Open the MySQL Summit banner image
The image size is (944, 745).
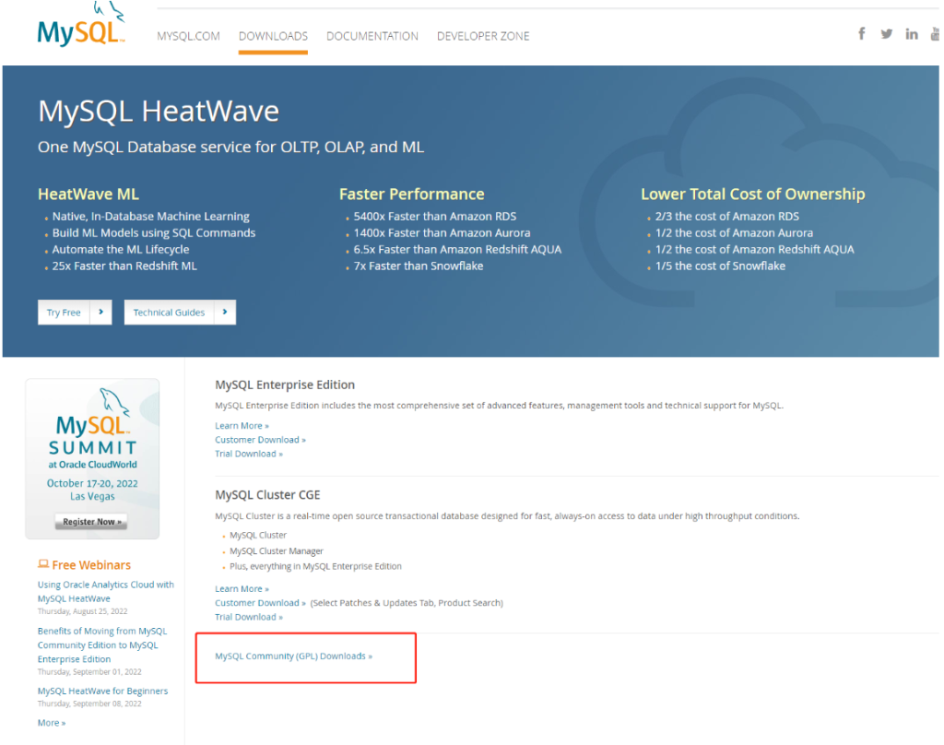[92, 458]
